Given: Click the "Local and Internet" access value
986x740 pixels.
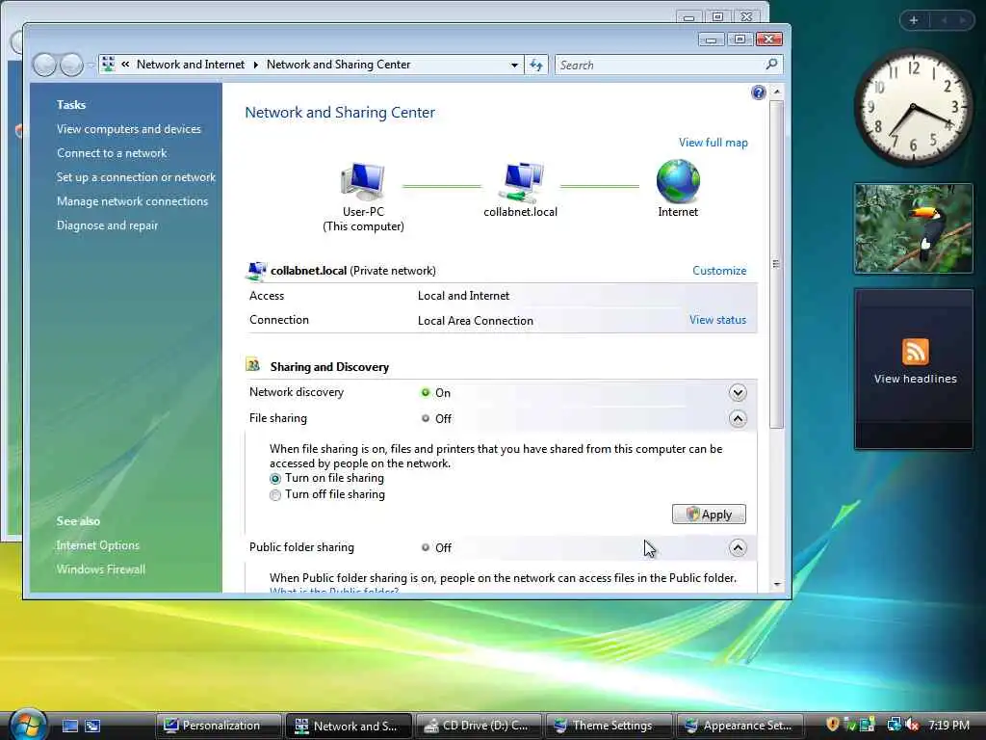Looking at the screenshot, I should (463, 296).
